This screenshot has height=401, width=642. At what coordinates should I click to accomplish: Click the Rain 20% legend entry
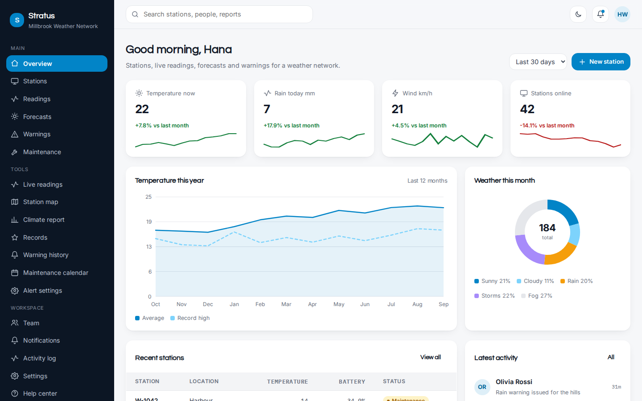pyautogui.click(x=576, y=281)
